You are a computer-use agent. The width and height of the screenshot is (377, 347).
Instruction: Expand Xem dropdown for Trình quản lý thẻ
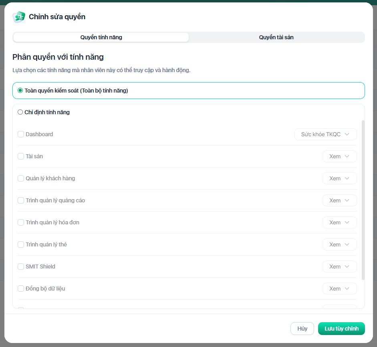coord(339,244)
